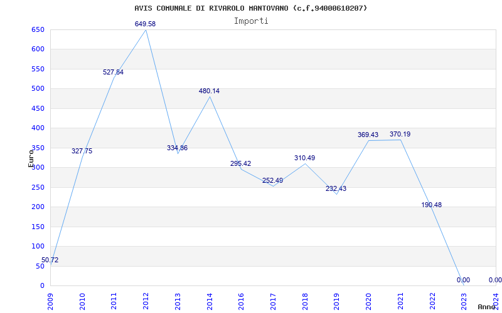Click the 450 y-axis tick label
The width and height of the screenshot is (502, 313).
[x=38, y=108]
